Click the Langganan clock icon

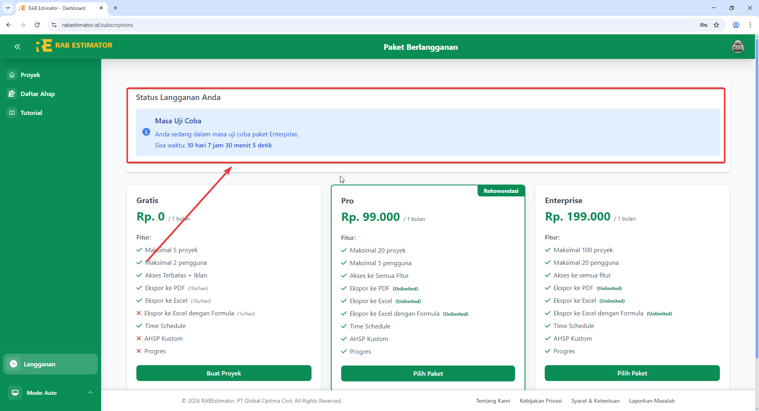[x=13, y=364]
